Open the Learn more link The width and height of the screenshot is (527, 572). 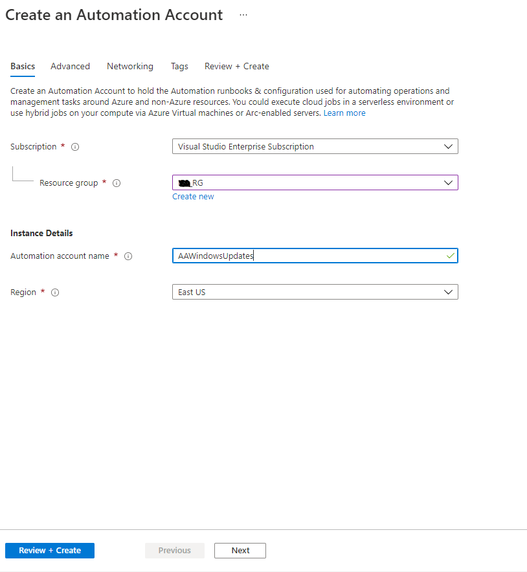tap(344, 113)
